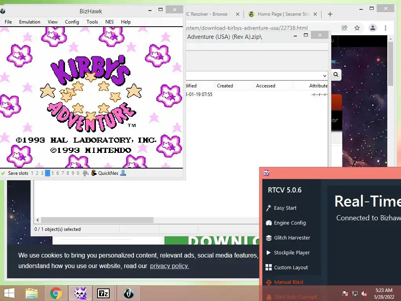
Task: Select save slot 5 in BizHawk
Action: point(52,173)
